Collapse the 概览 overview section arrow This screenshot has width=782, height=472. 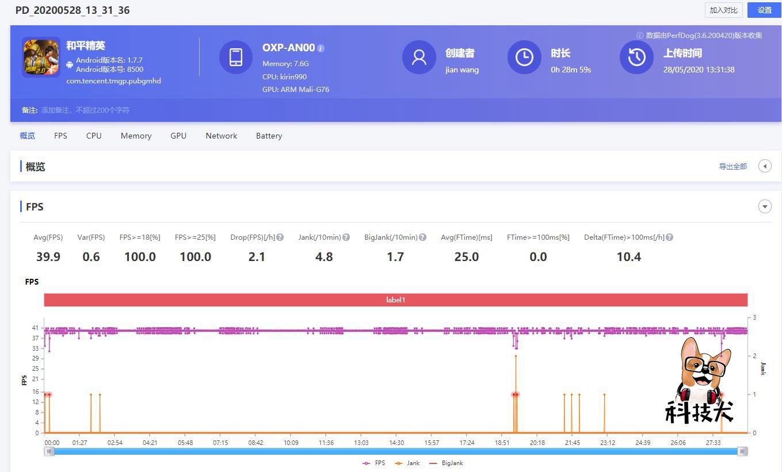coord(765,166)
